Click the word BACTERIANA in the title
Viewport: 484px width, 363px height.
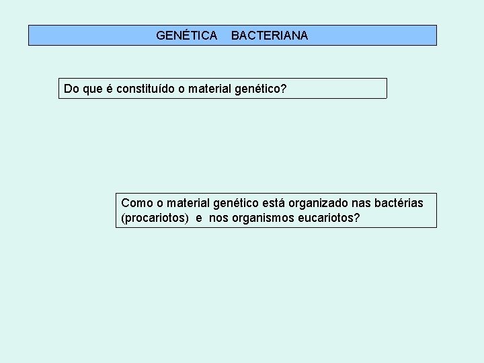point(270,36)
